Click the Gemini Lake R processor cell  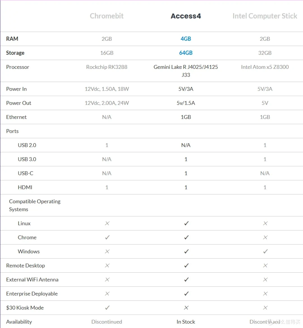pos(186,71)
